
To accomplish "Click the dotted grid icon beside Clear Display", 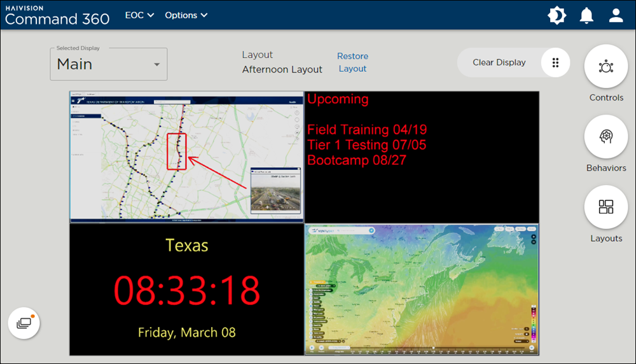I will (555, 63).
